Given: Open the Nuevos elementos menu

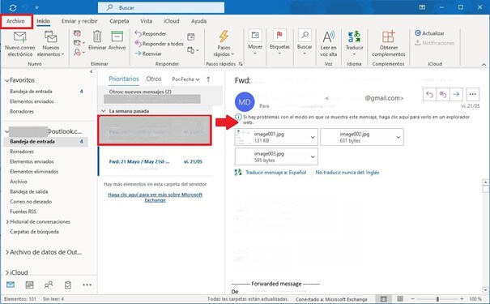Looking at the screenshot, I should pyautogui.click(x=50, y=44).
